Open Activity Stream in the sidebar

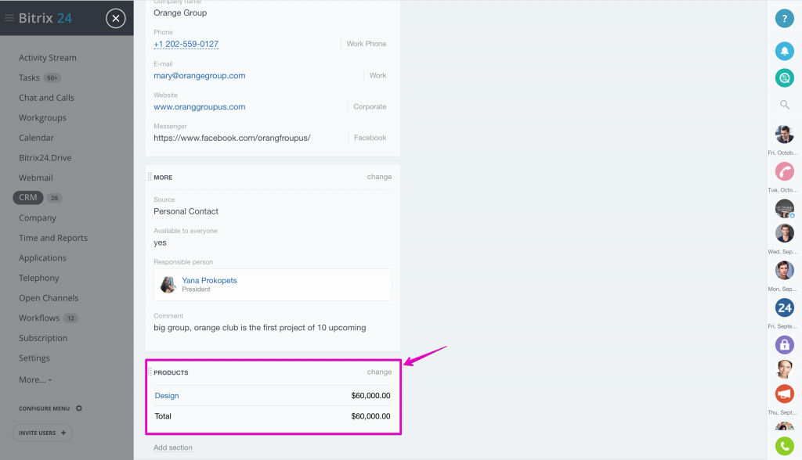(48, 58)
